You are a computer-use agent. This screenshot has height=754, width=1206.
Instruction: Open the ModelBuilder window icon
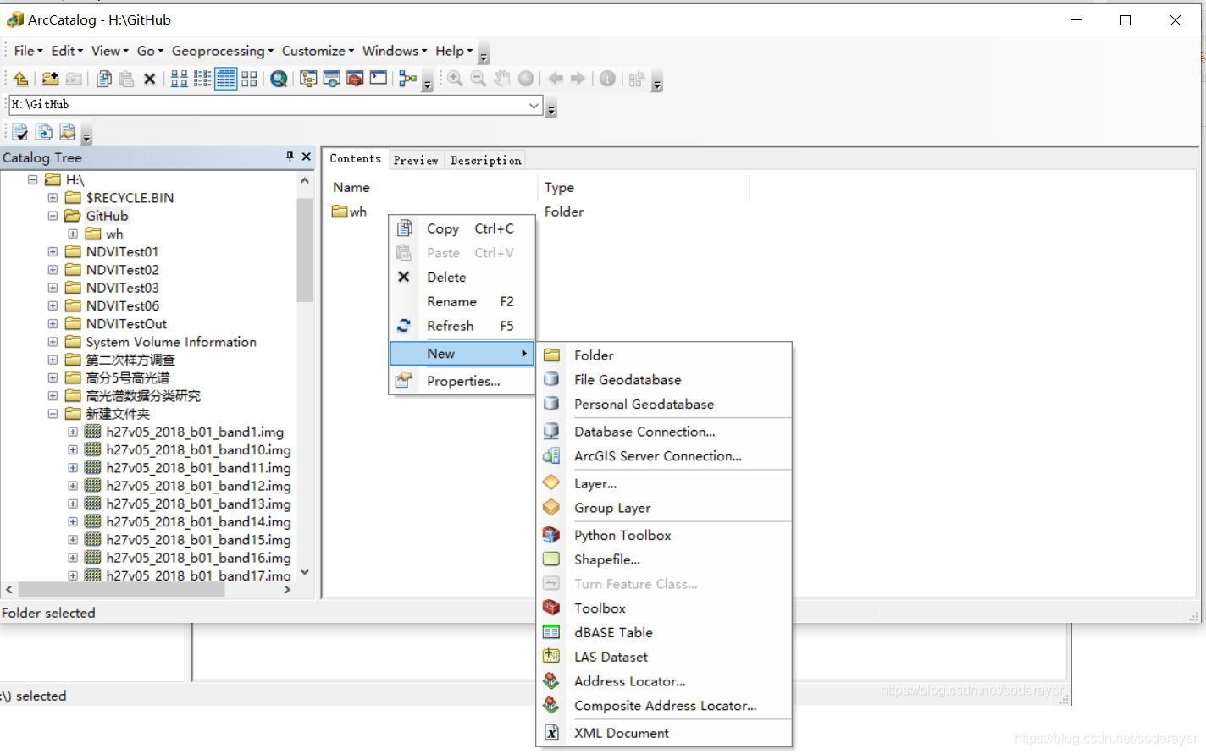coord(408,79)
